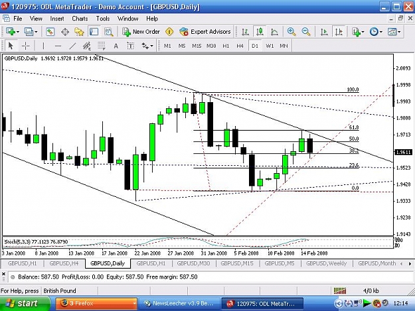Click the Expert Advisors button
415x311 pixels.
(205, 32)
